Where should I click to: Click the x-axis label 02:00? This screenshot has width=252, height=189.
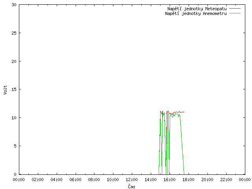[38, 180]
